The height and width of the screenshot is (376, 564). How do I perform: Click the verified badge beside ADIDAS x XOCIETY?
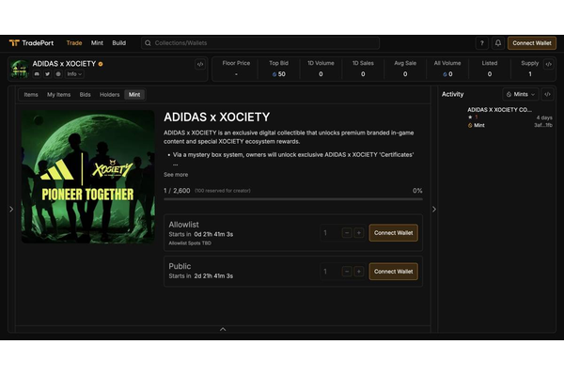pos(101,64)
